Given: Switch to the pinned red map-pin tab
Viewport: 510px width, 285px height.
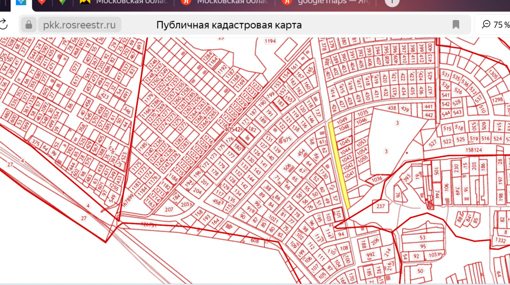Looking at the screenshot, I should click(42, 2).
